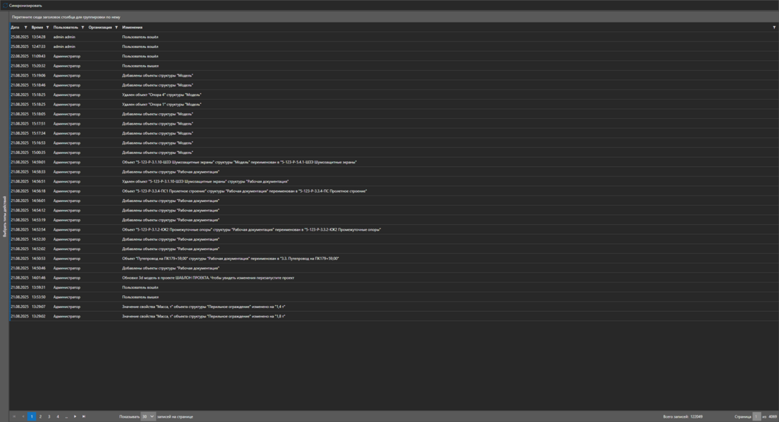Select the first row dated 25.08.2025 13:54:28
The height and width of the screenshot is (422, 779).
point(215,37)
